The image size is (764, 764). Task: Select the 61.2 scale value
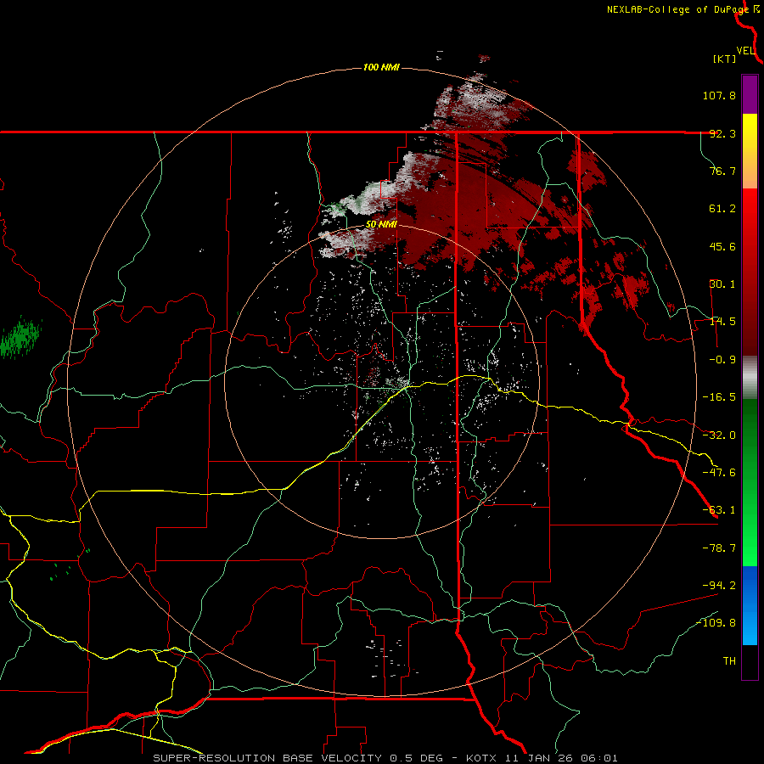722,209
